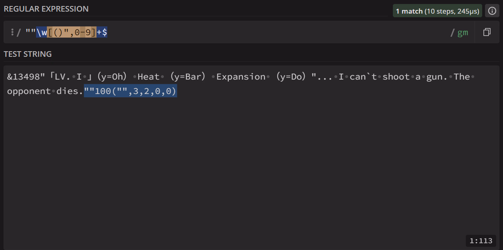Place cursor on the \w token

click(x=41, y=32)
